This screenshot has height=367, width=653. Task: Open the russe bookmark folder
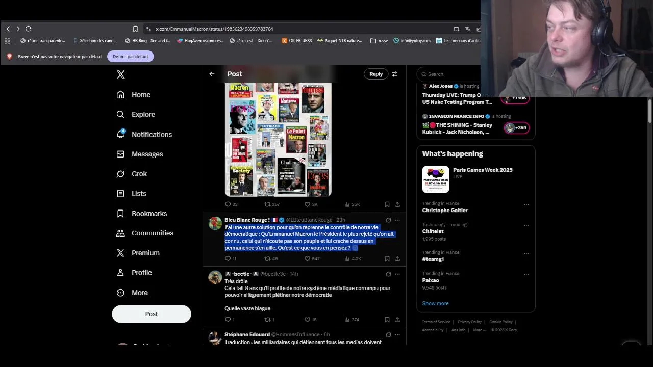[x=379, y=41]
